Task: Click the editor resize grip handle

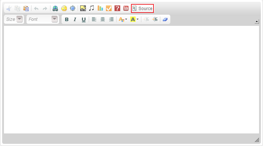Action: [x=257, y=140]
